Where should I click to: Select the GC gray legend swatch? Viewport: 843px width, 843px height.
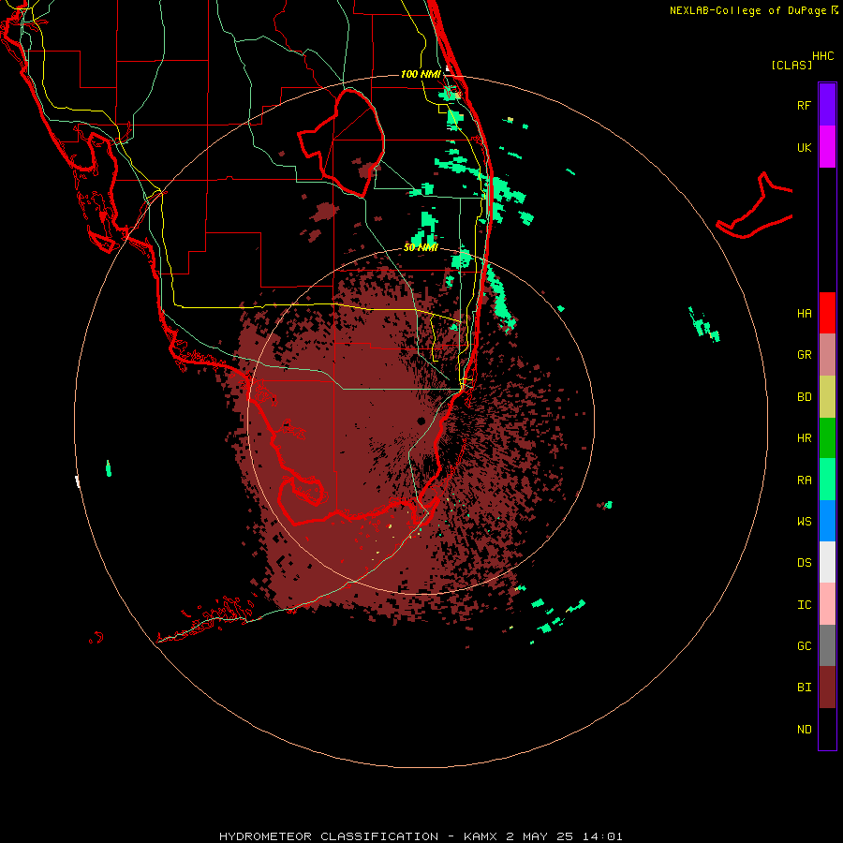(827, 645)
